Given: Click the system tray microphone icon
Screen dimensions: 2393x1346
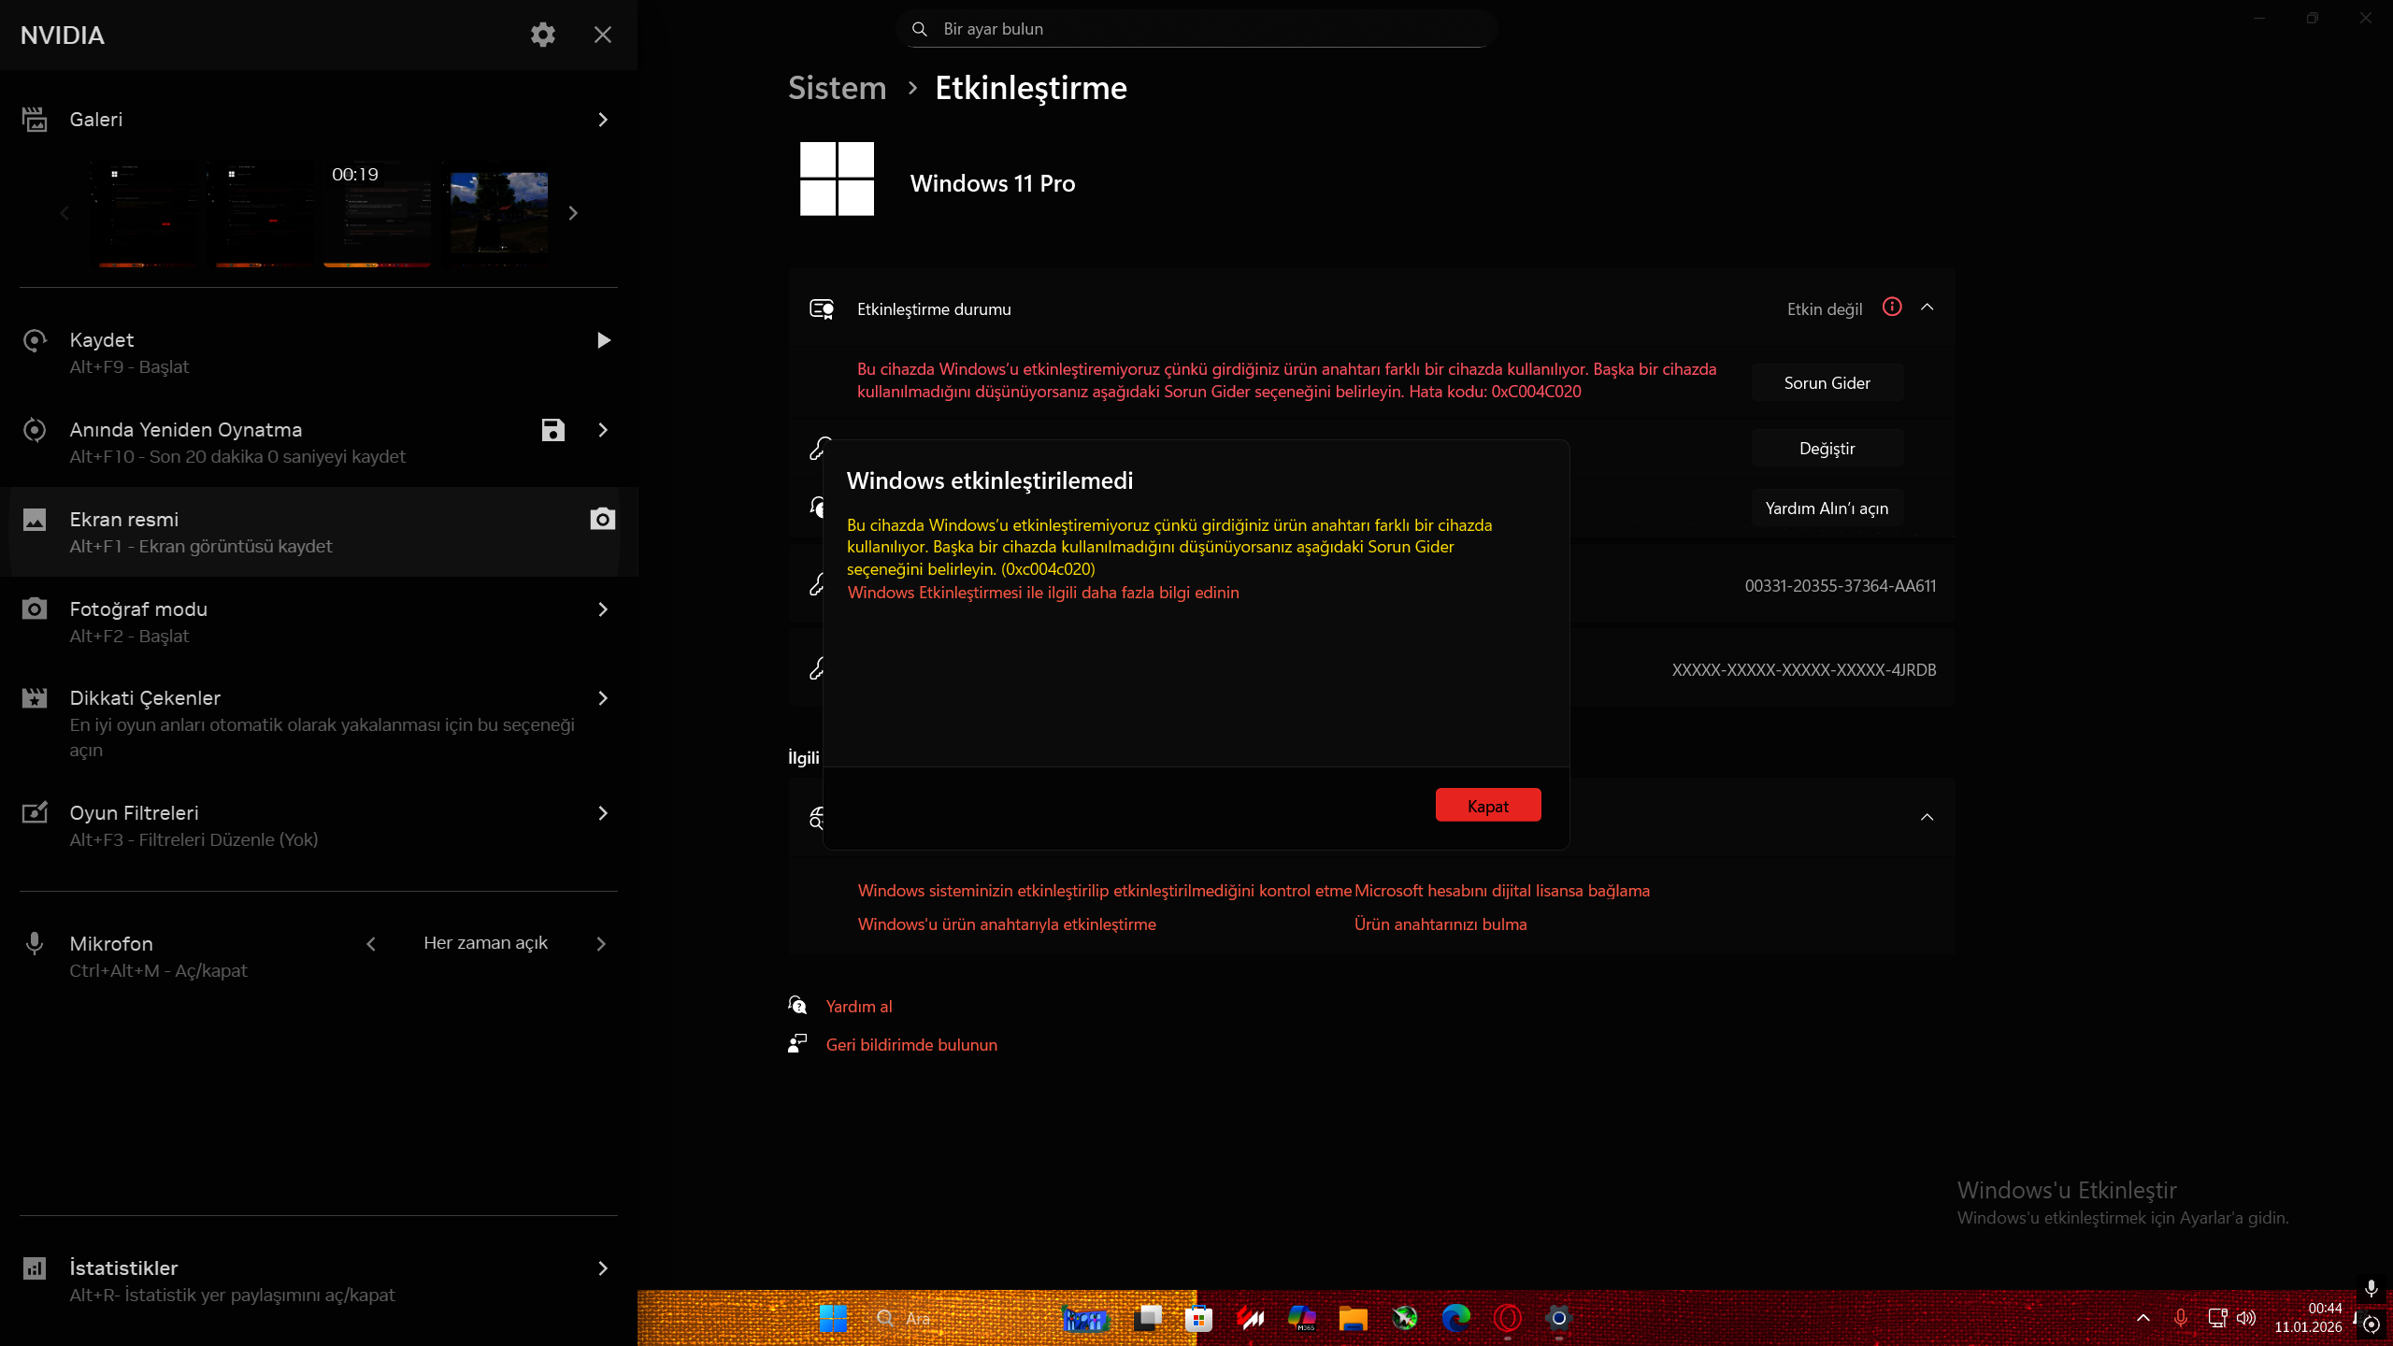Looking at the screenshot, I should 2181,1318.
